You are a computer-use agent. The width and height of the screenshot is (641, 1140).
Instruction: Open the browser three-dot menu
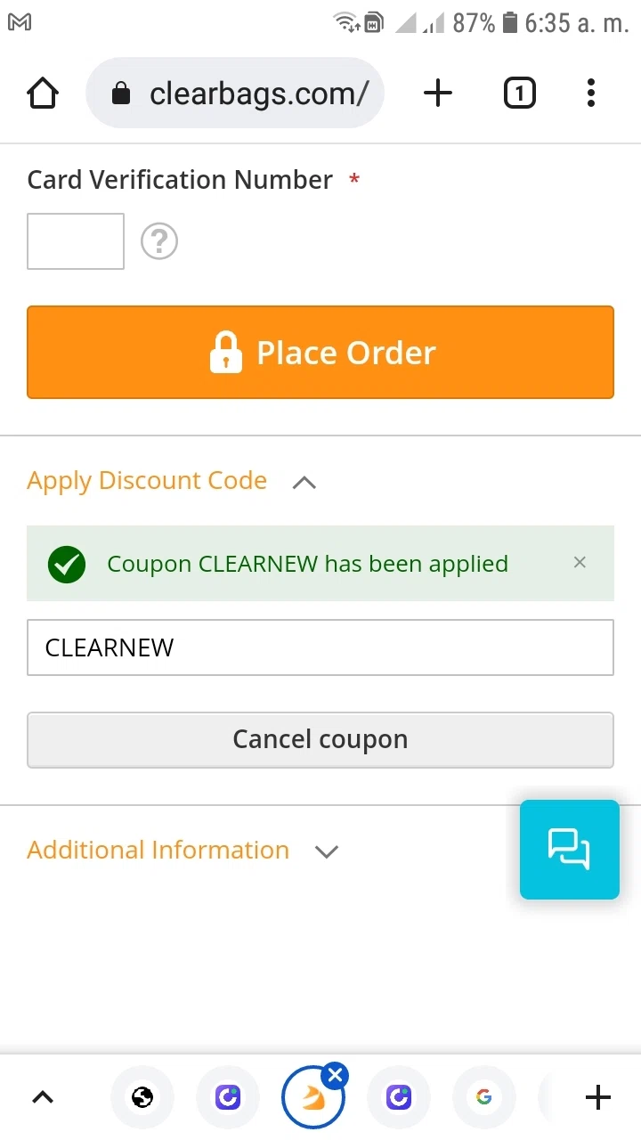[x=591, y=94]
